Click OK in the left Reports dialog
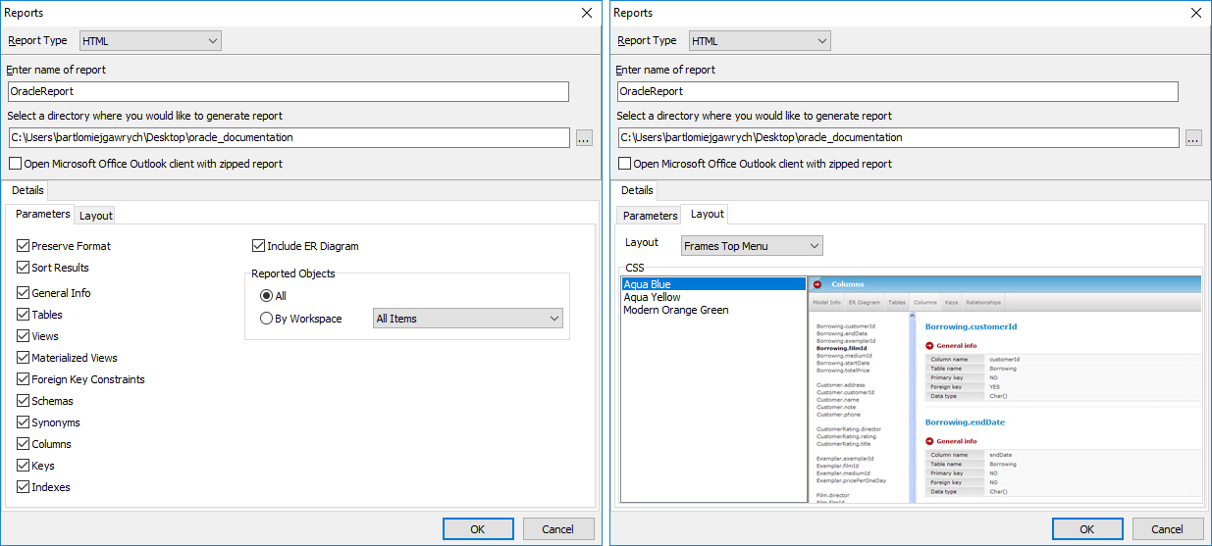The height and width of the screenshot is (546, 1212). 477,529
